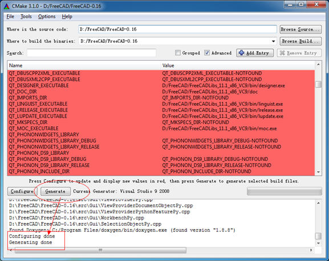Image resolution: width=329 pixels, height=261 pixels.
Task: Select QT_DBUSCPP2XML_EXECUTABLE entry name
Action: 44,73
